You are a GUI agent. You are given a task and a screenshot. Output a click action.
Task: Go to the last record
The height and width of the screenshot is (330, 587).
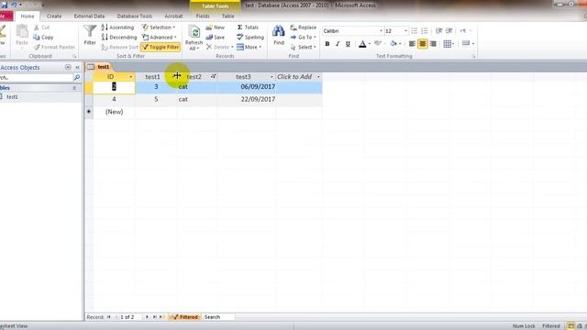point(154,317)
